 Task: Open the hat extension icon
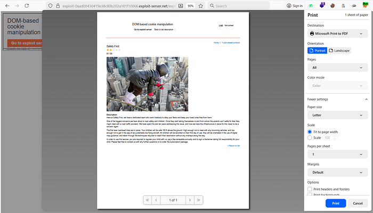point(354,5)
